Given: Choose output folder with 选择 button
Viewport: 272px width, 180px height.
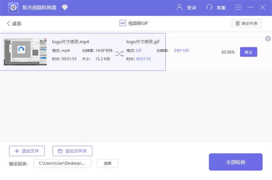Looking at the screenshot, I should (107, 163).
